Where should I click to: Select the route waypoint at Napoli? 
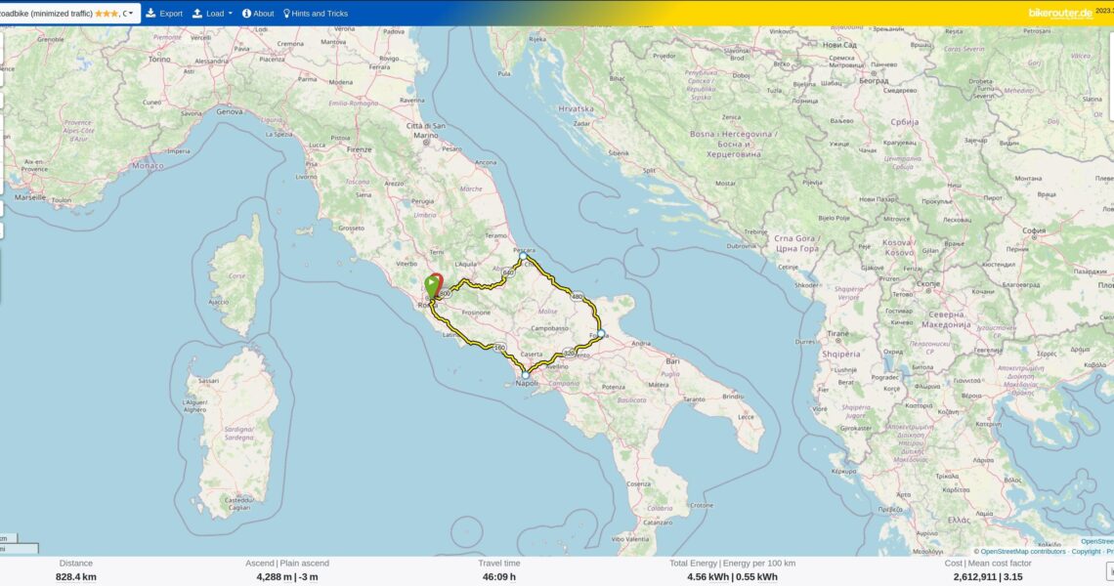tap(525, 374)
